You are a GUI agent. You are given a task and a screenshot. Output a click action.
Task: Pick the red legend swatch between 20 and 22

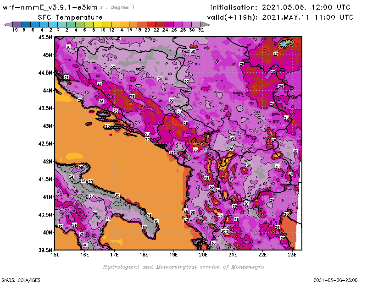(151, 24)
